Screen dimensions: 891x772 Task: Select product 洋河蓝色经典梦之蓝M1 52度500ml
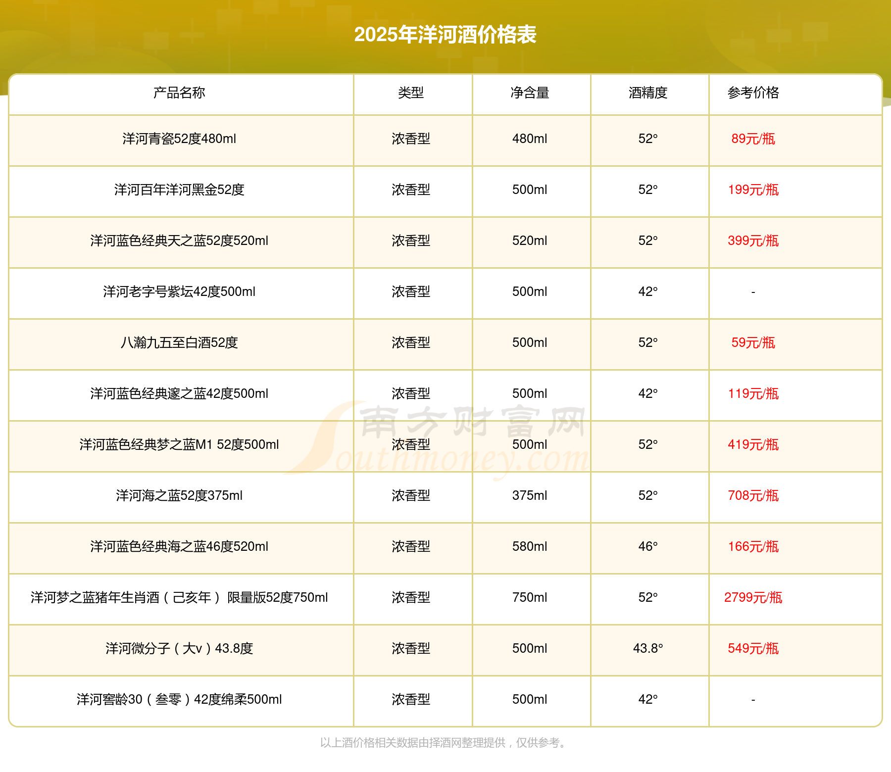(179, 444)
